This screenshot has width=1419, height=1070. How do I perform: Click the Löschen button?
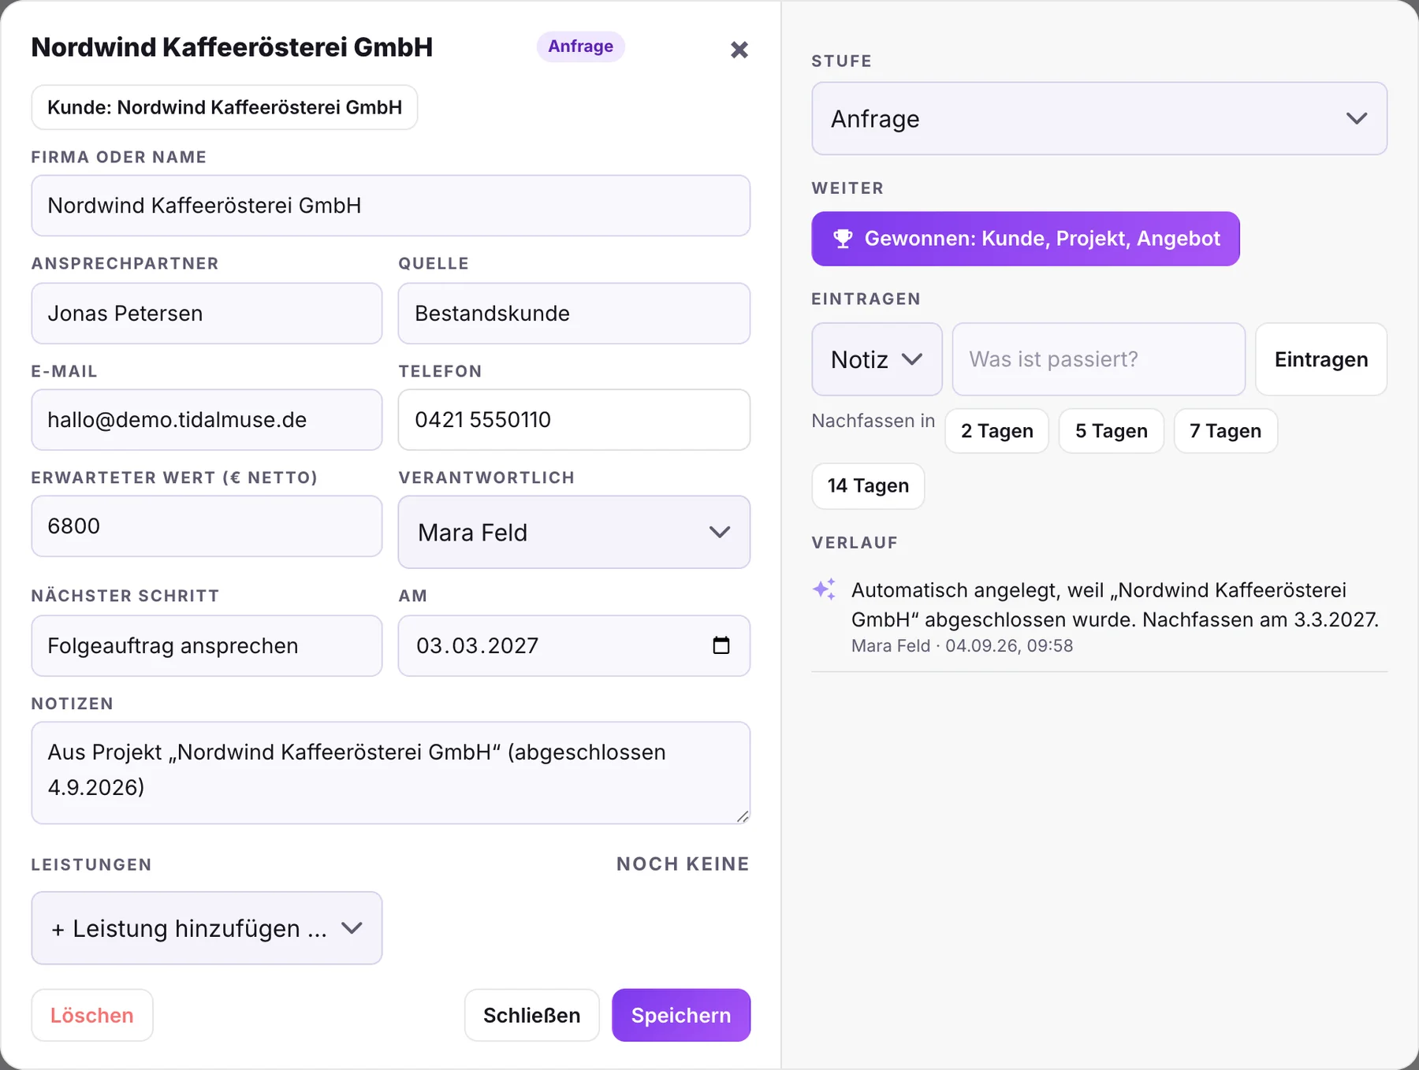[x=92, y=1015]
